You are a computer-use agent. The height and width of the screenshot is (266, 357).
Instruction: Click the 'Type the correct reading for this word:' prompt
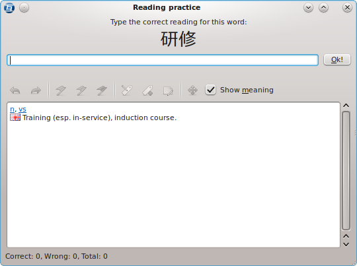coord(178,22)
